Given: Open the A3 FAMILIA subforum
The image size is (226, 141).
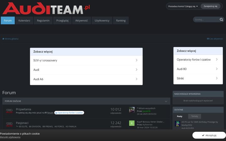Looking at the screenshot, I should (71, 127).
